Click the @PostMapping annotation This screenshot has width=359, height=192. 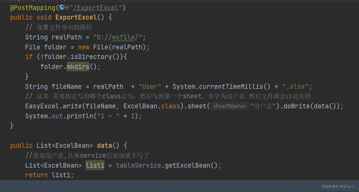click(x=33, y=8)
